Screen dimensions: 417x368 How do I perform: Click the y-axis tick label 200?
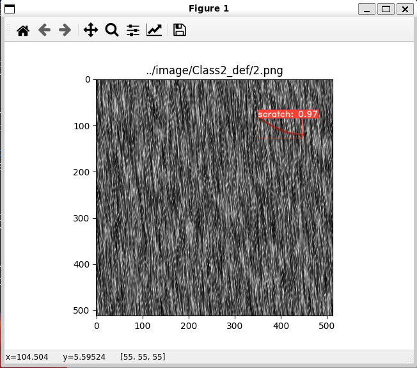[x=82, y=172]
